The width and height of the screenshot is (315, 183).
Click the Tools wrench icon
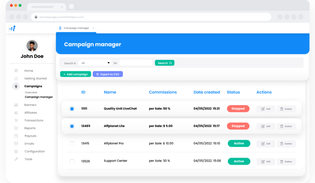click(x=16, y=159)
